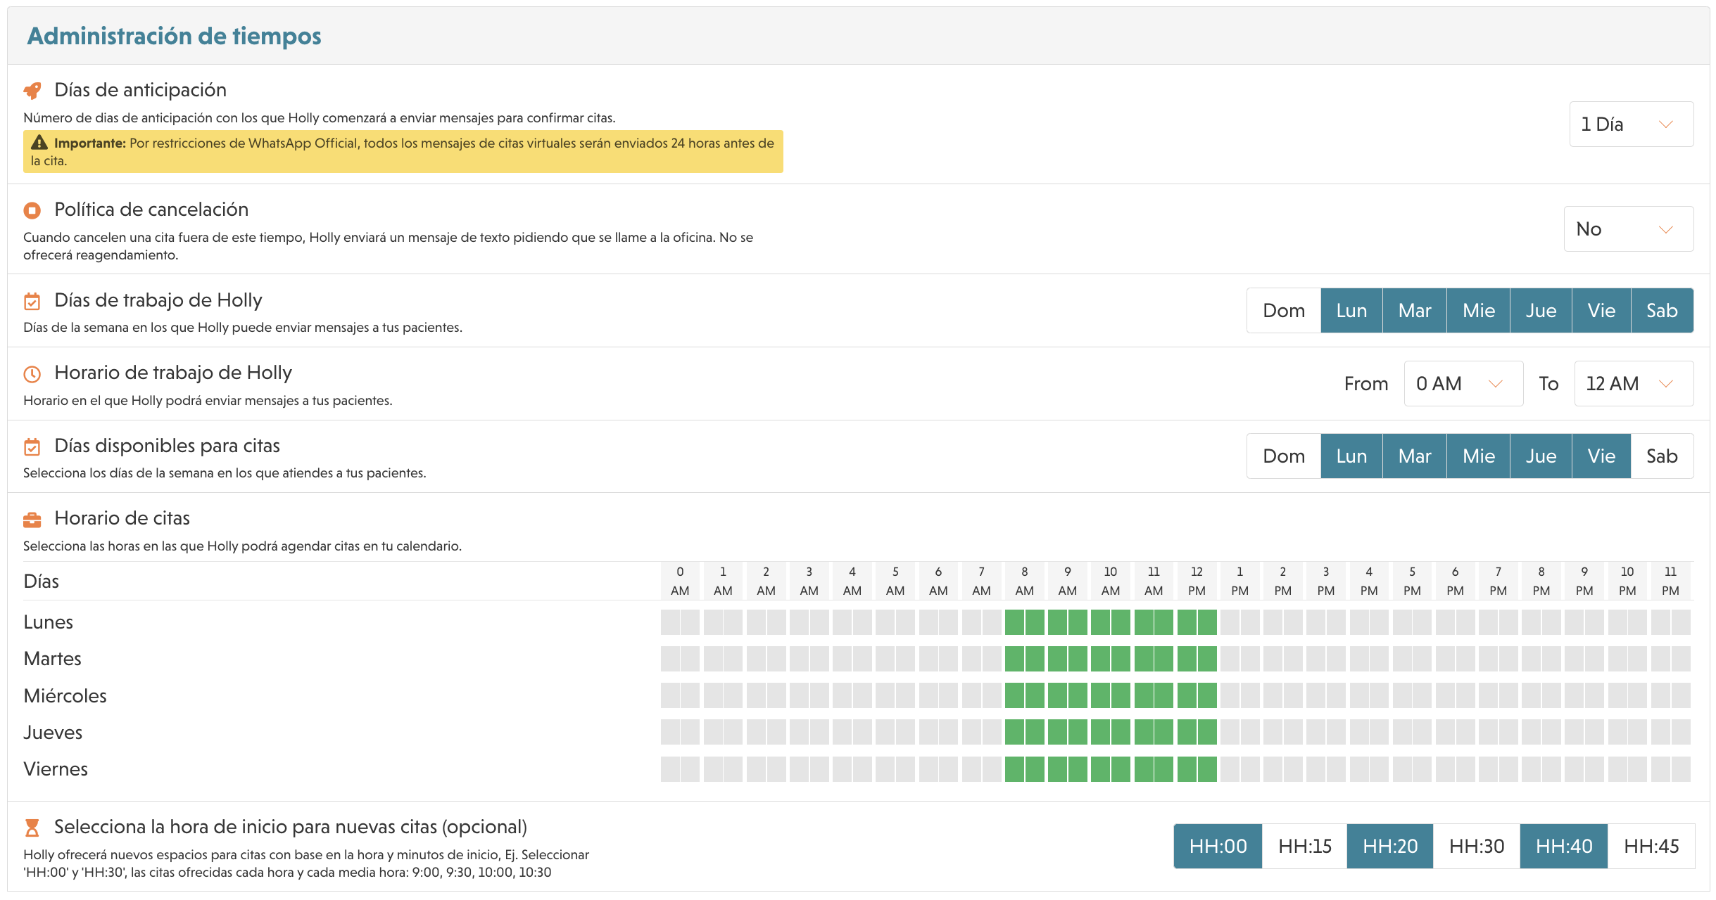Open the From 0 AM hour dropdown
Image resolution: width=1716 pixels, height=900 pixels.
1463,384
